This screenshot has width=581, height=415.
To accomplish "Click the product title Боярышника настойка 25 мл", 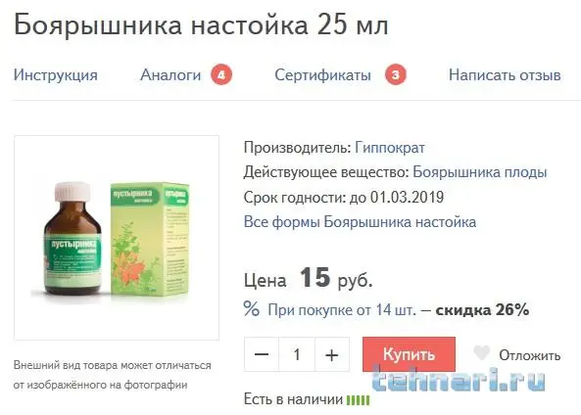I will (201, 24).
